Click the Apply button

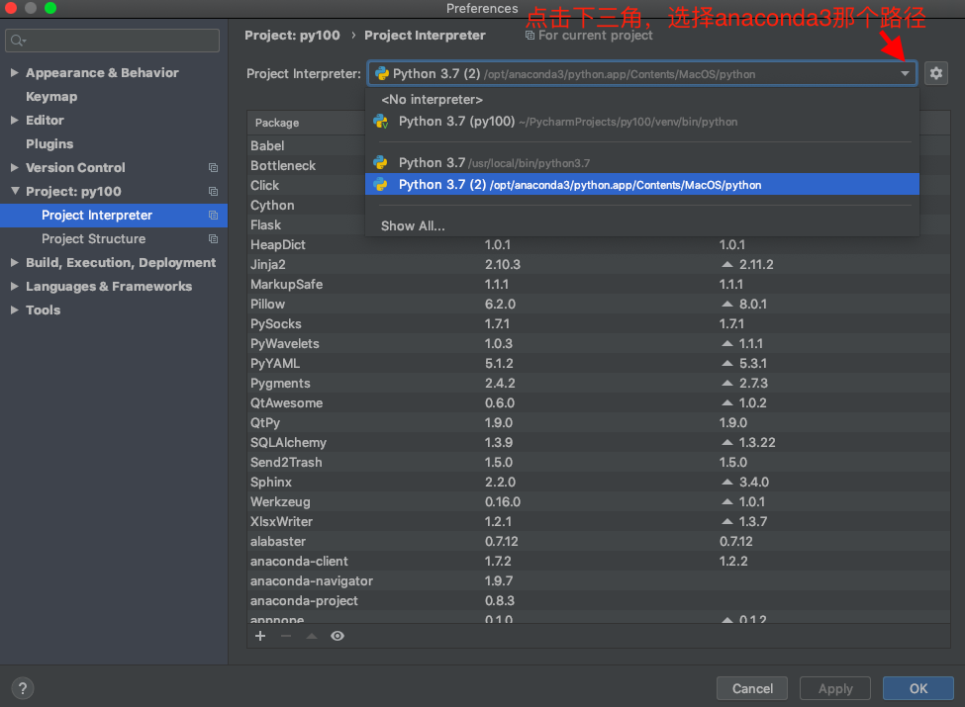click(x=835, y=688)
